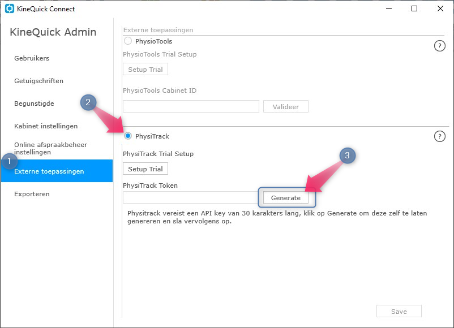Open the Gebruikers menu item
The width and height of the screenshot is (454, 328).
(x=32, y=58)
